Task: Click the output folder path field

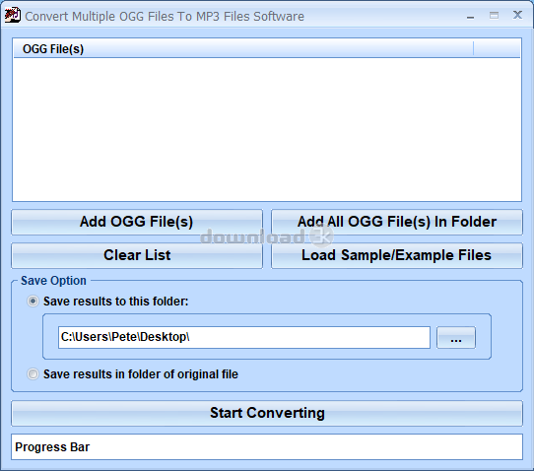Action: 244,338
